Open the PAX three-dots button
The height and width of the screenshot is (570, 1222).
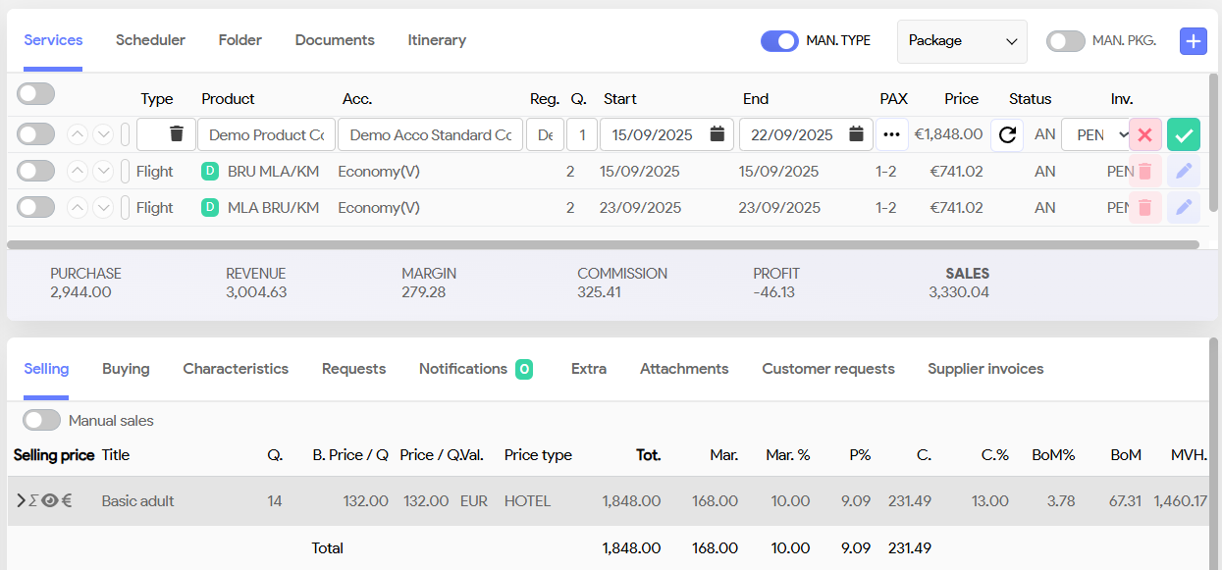tap(891, 134)
